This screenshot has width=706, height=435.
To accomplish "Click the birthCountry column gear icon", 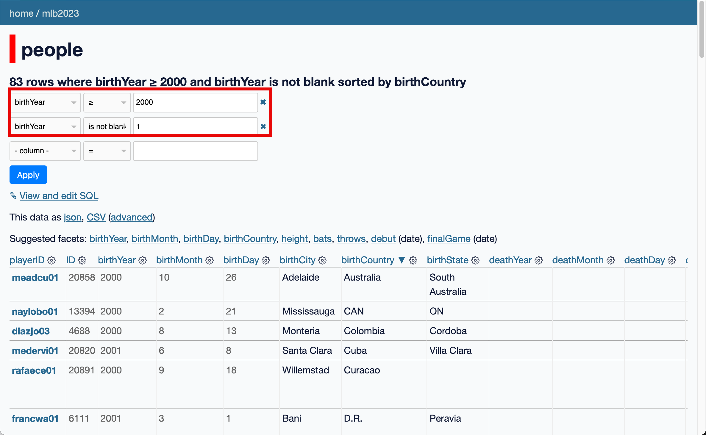I will 413,260.
